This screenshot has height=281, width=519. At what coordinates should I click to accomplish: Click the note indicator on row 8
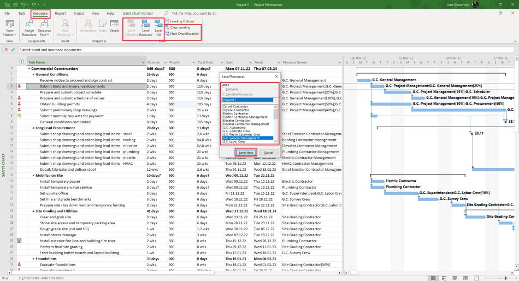click(19, 116)
